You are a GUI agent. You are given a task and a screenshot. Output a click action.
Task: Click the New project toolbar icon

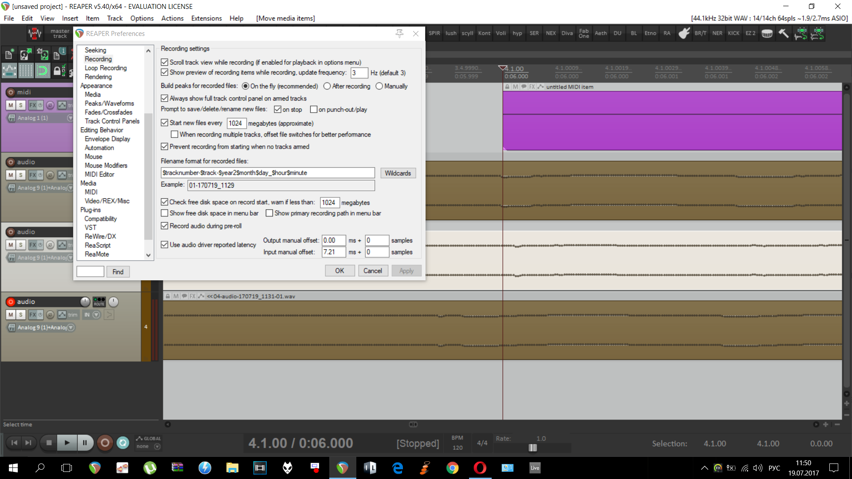[9, 55]
